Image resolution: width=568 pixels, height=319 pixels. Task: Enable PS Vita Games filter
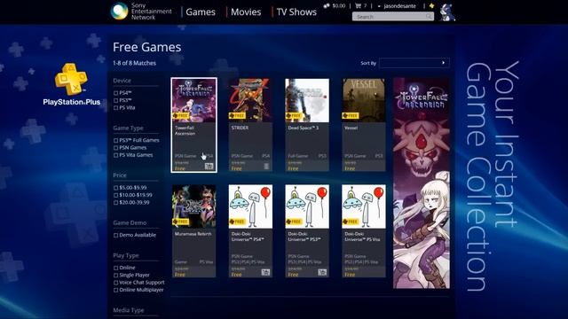(116, 155)
